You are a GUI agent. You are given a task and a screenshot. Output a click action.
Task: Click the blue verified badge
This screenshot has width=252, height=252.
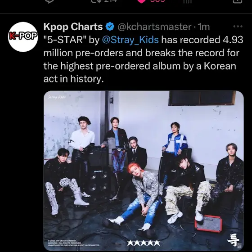pos(110,27)
